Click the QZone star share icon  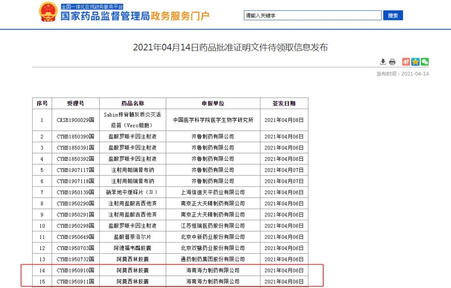(416, 62)
